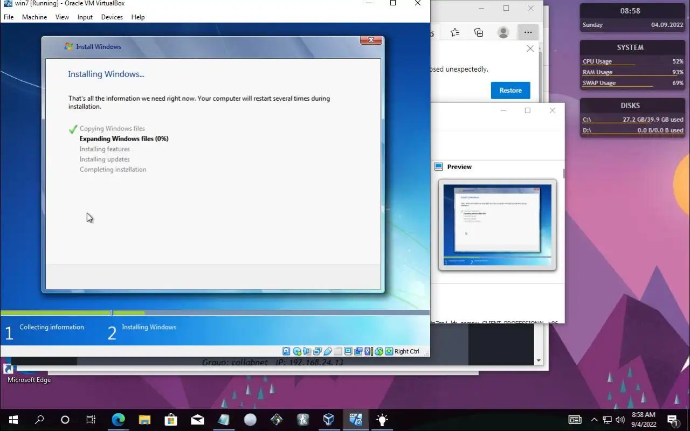690x431 pixels.
Task: Click the mouse integration indicator icon
Action: tap(379, 351)
